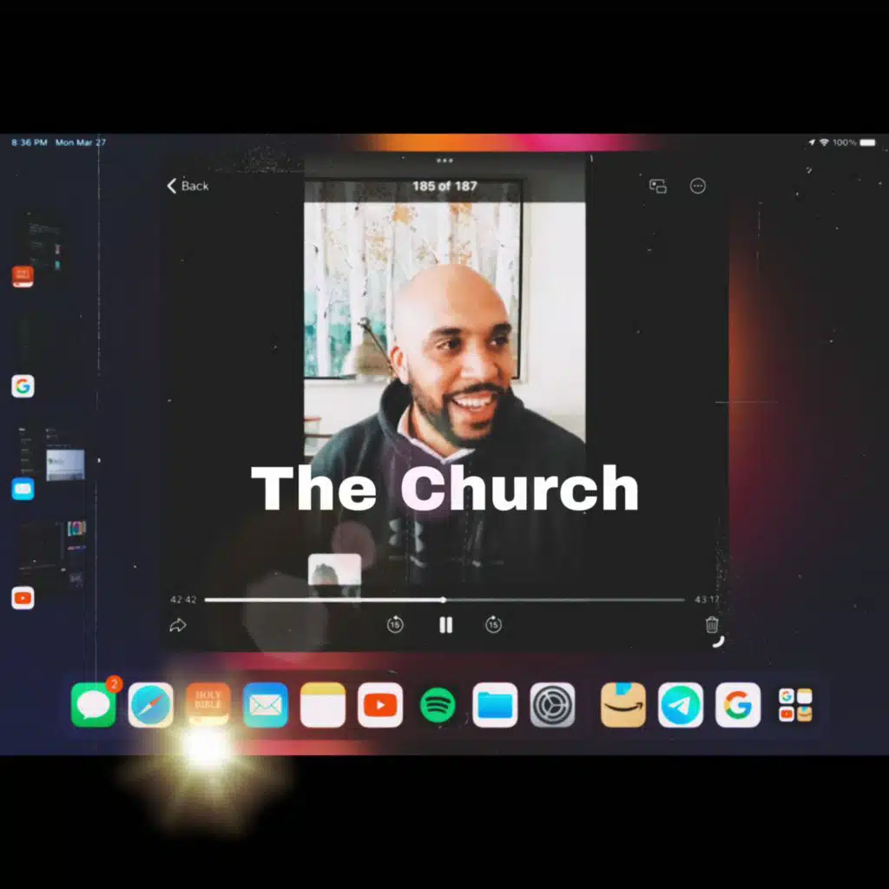Pause the video playback
This screenshot has height=889, width=889.
point(445,625)
